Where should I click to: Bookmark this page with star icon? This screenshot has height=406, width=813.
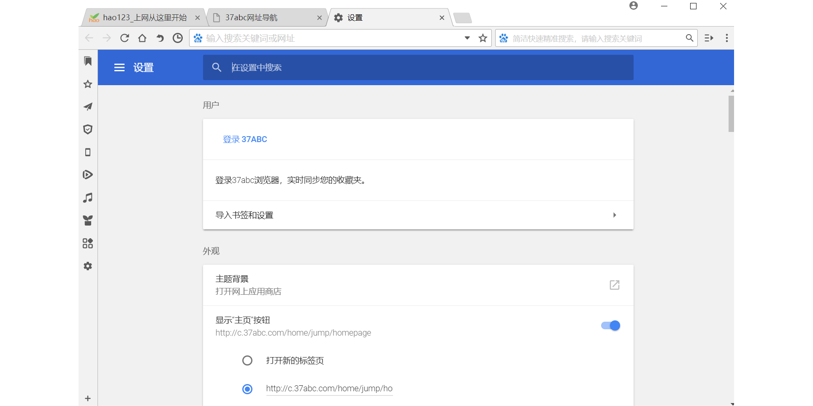click(x=483, y=38)
